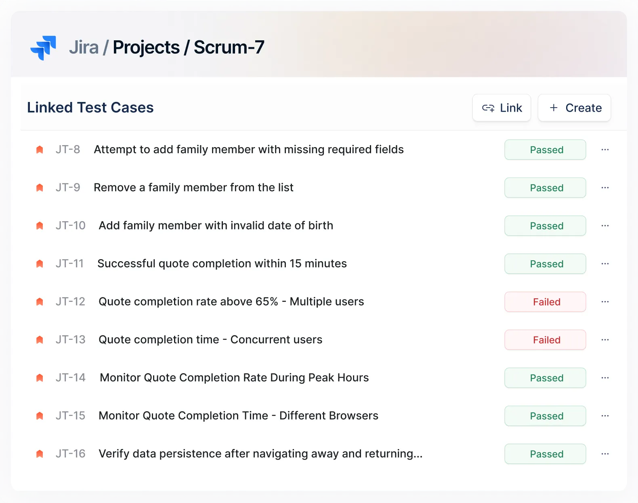Open Scrum-7 from the breadcrumb
The width and height of the screenshot is (638, 503).
pyautogui.click(x=229, y=47)
